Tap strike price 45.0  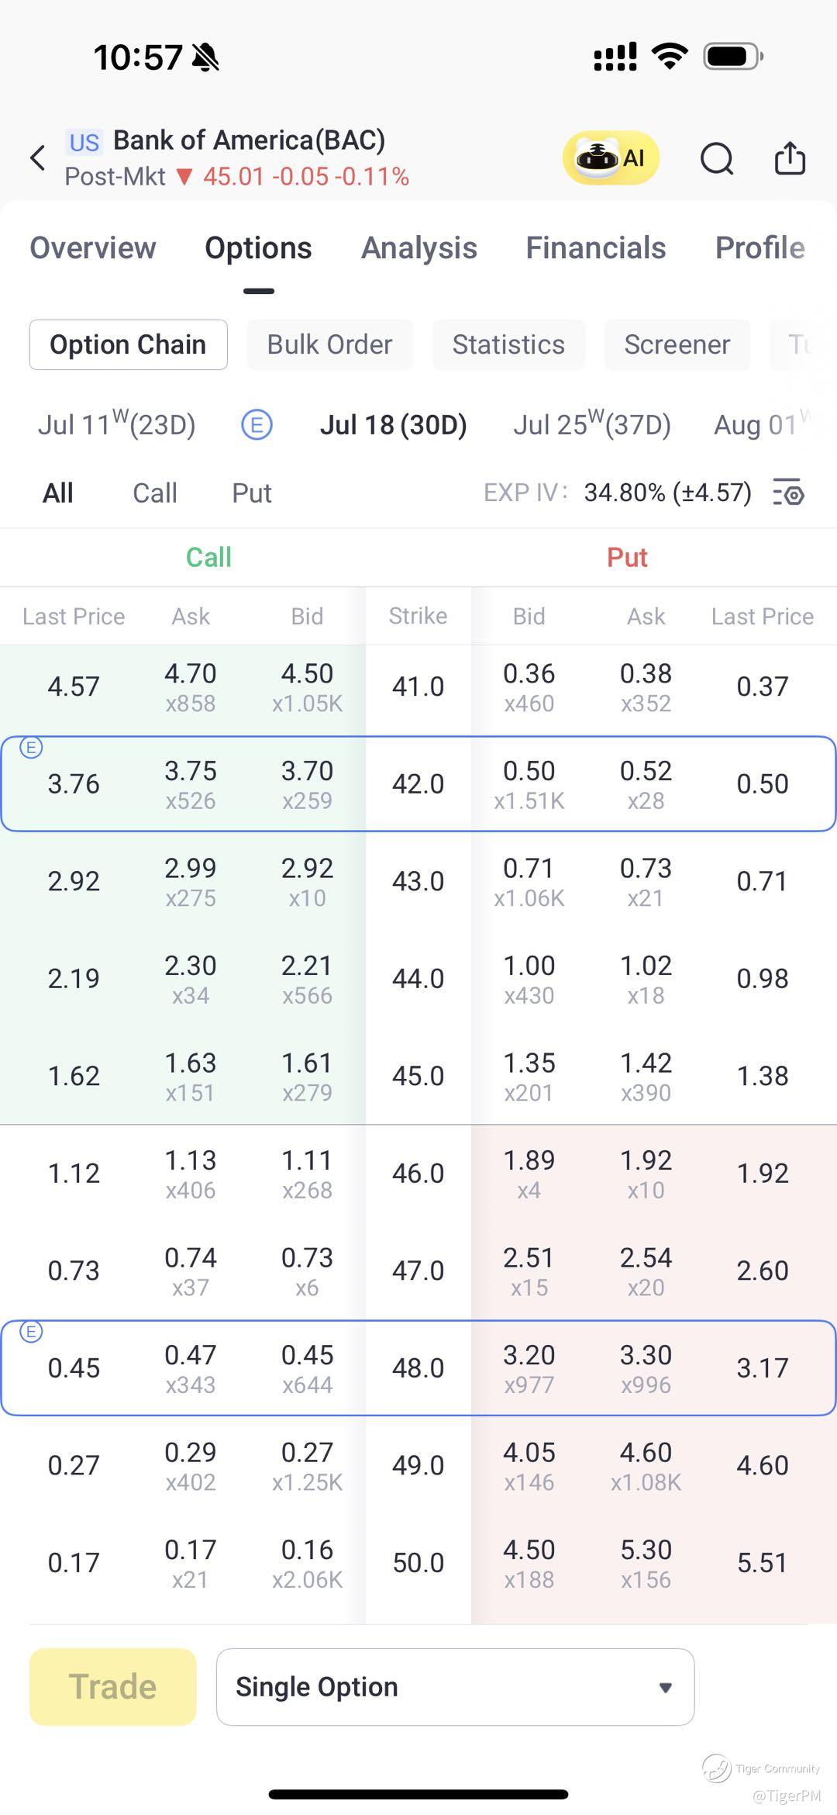pyautogui.click(x=418, y=1076)
